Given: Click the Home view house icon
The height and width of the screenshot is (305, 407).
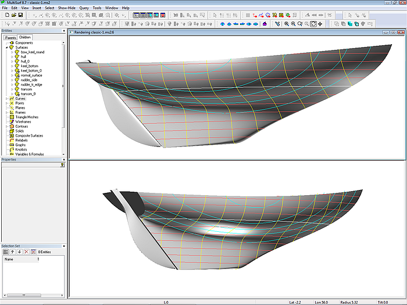Looking at the screenshot, I should (265, 24).
